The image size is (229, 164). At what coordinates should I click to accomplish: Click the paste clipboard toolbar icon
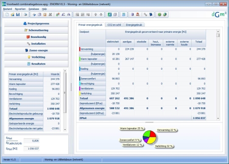[x=45, y=14]
